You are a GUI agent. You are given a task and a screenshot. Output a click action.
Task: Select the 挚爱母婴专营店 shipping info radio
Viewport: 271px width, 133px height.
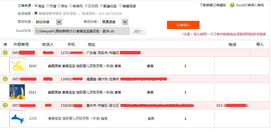(36, 13)
